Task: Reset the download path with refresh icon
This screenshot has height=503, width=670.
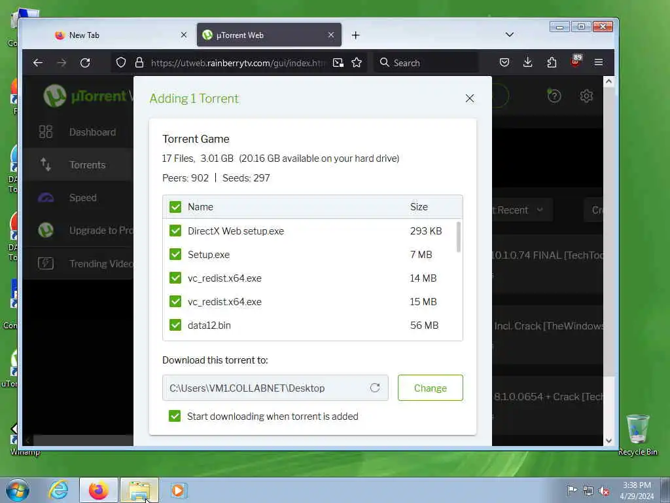Action: coord(375,388)
